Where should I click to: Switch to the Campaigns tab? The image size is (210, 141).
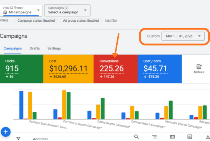[13, 48]
